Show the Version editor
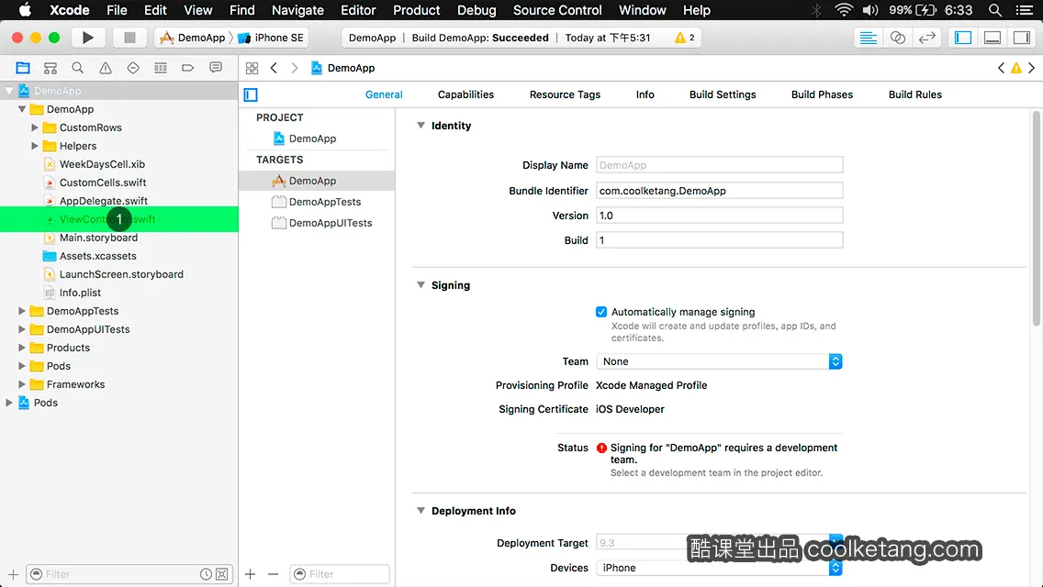1043x587 pixels. click(926, 38)
